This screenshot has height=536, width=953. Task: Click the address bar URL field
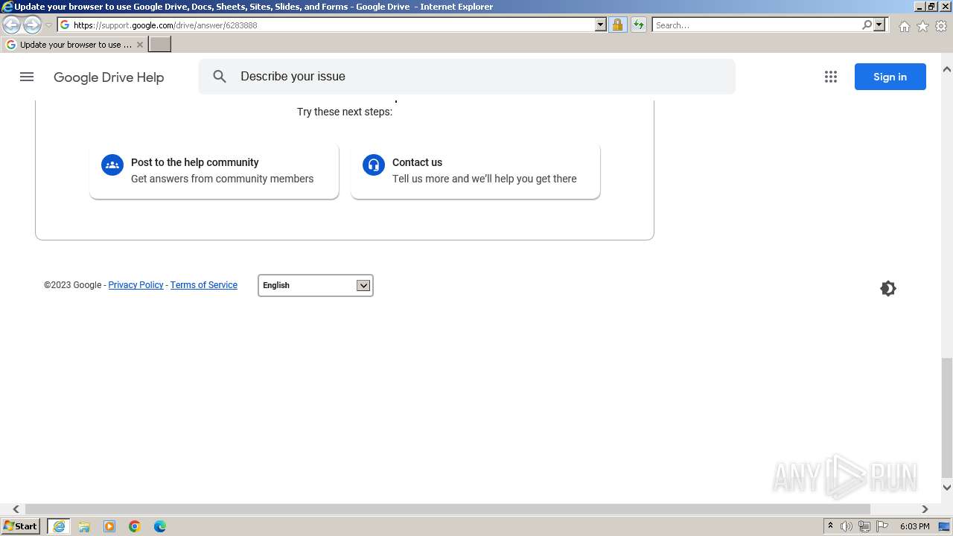327,25
